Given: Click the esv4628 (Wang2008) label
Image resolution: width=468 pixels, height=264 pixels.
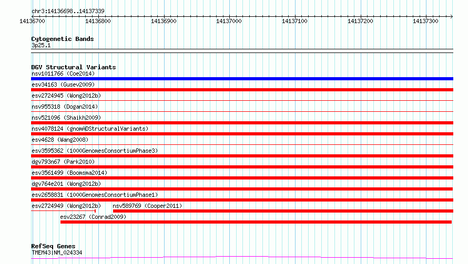Looking at the screenshot, I should (x=60, y=140).
